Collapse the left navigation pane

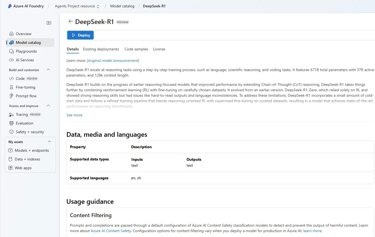[x=49, y=23]
